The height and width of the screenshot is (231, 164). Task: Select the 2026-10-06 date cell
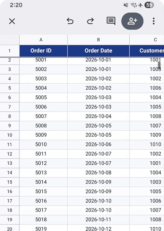click(x=98, y=144)
